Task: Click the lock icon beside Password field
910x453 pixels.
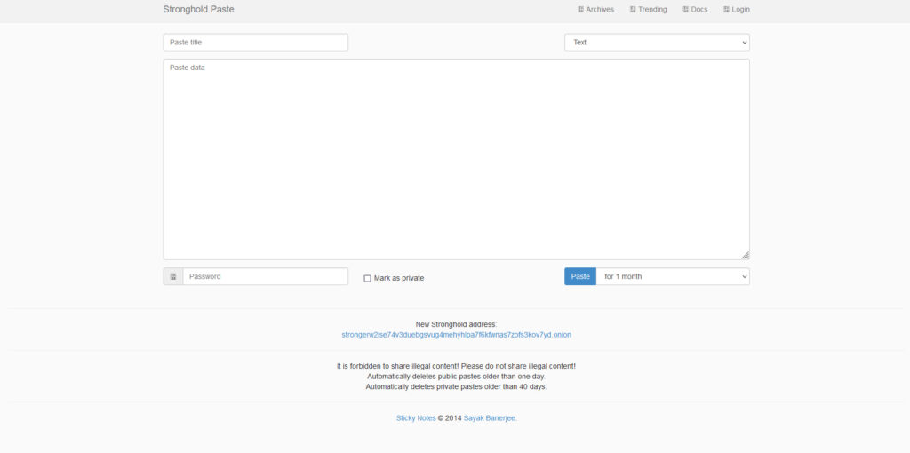Action: [x=173, y=276]
